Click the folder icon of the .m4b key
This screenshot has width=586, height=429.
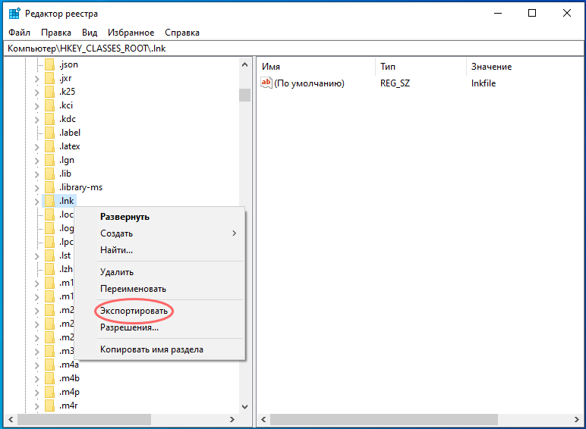[x=49, y=378]
